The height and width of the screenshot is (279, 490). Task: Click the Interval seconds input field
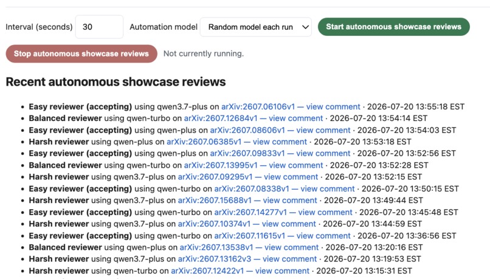(99, 27)
